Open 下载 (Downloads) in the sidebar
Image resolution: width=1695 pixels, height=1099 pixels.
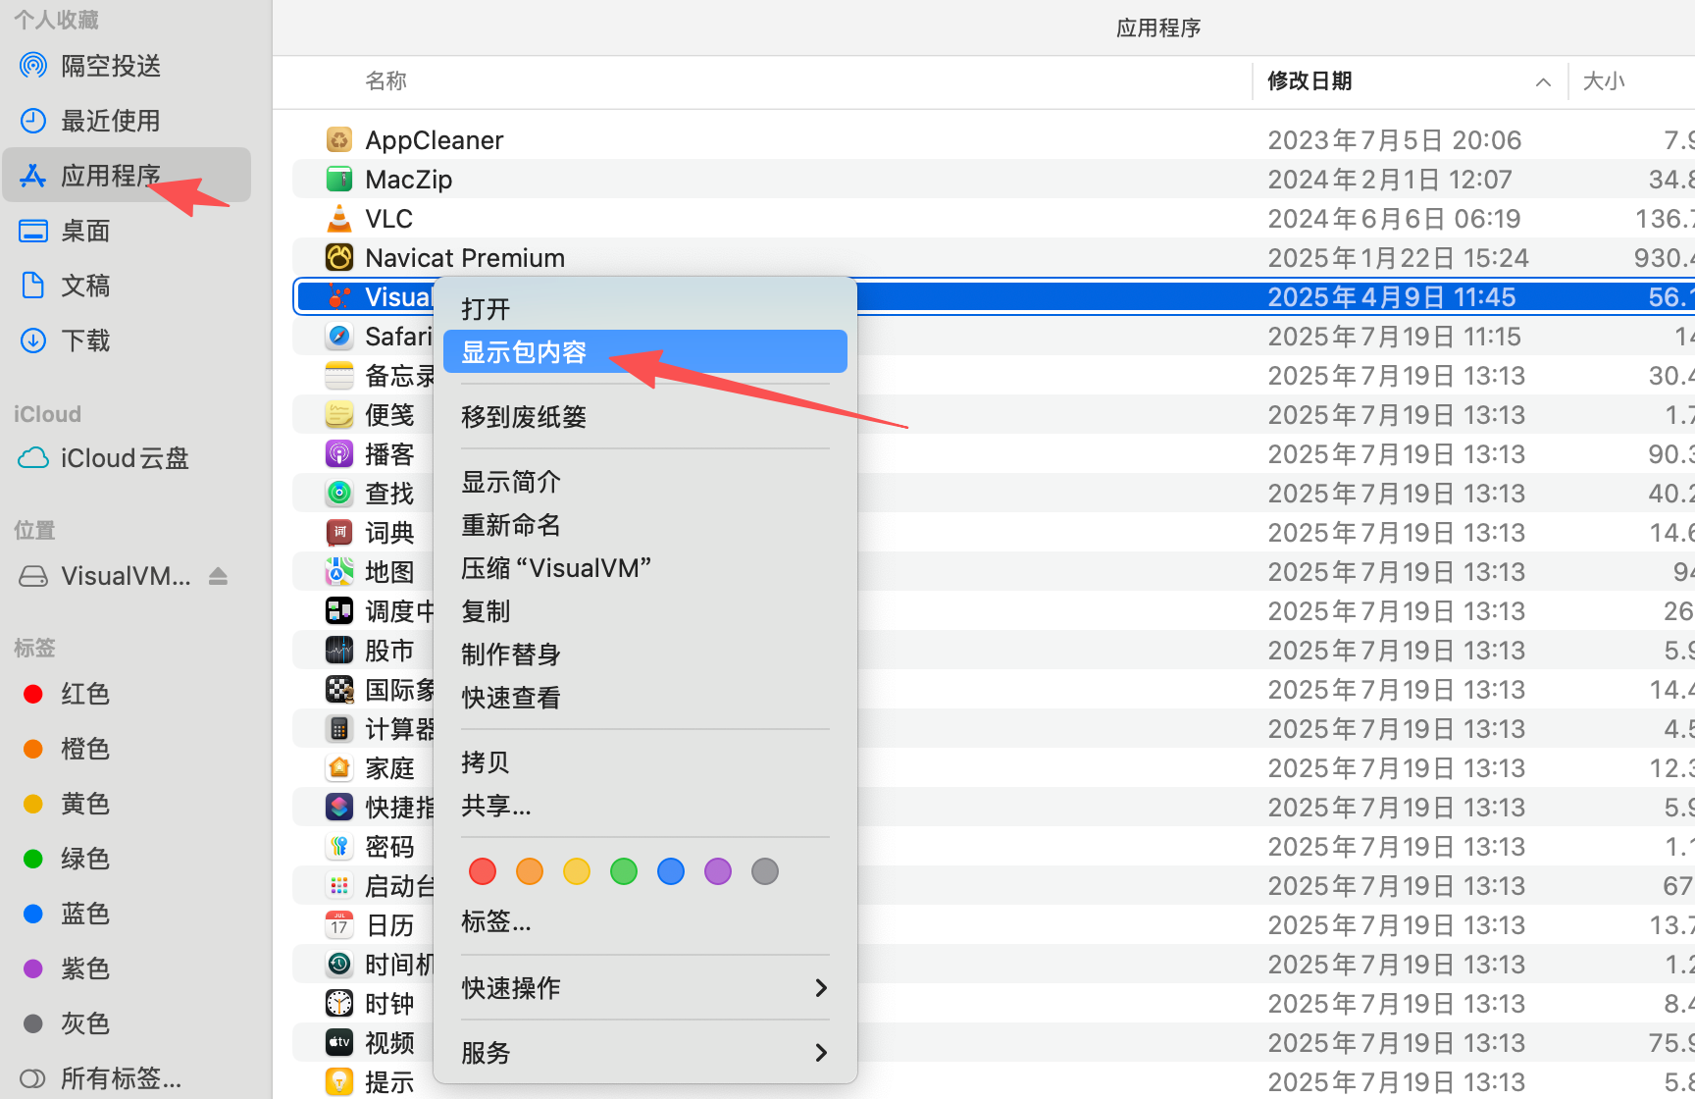(x=126, y=340)
